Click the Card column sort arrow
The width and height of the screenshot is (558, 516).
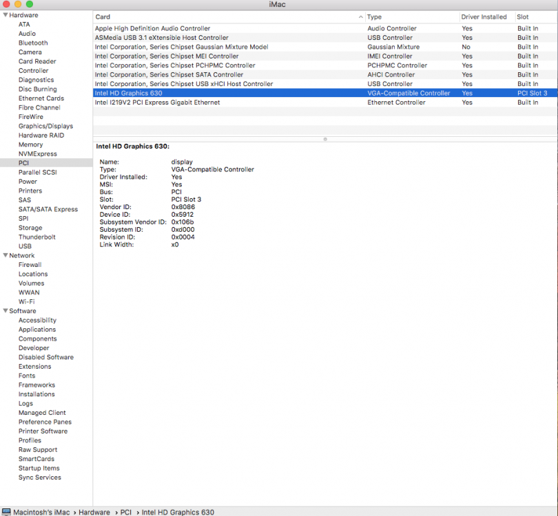coord(360,17)
